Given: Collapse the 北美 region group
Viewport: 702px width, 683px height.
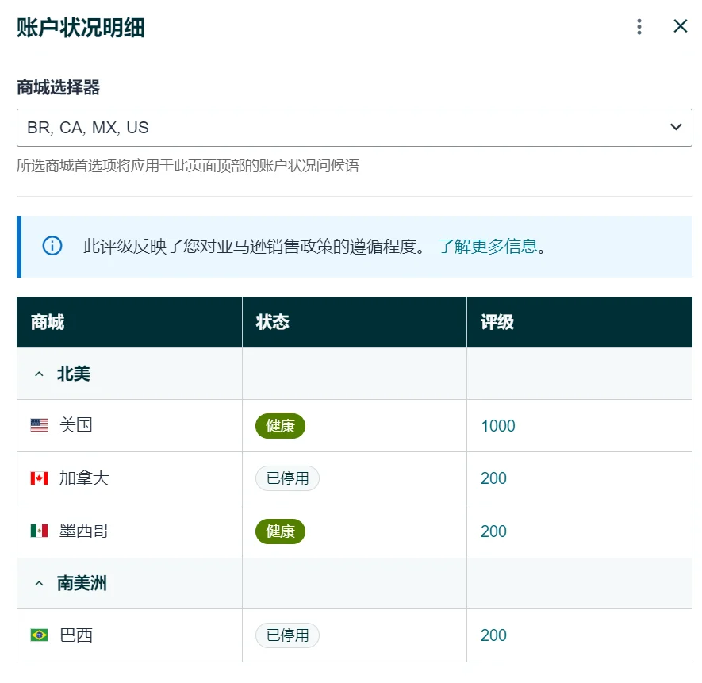Looking at the screenshot, I should point(38,373).
